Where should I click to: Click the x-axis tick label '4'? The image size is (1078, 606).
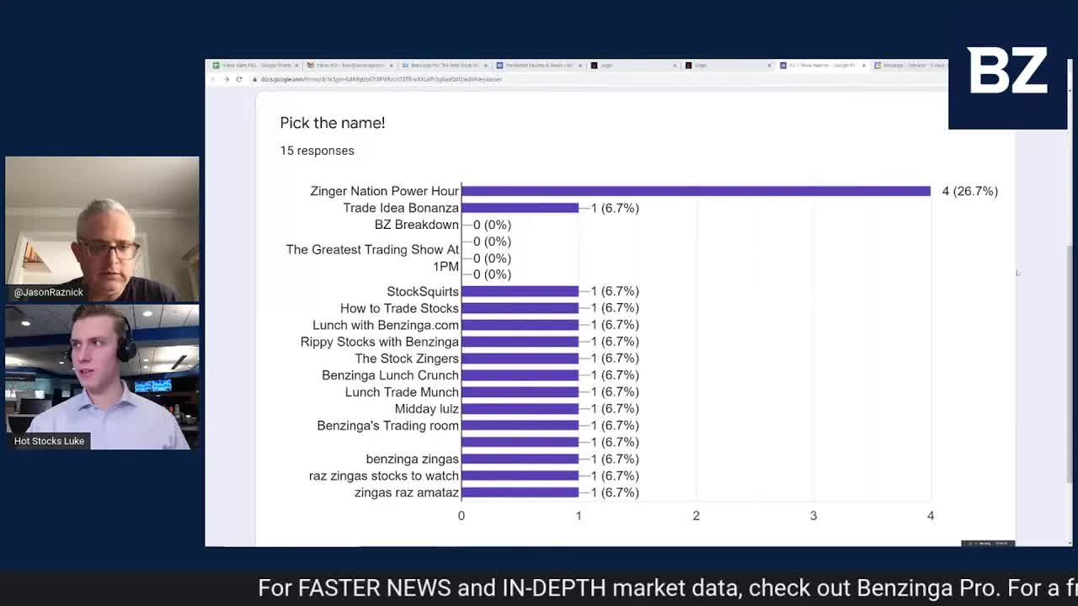[x=931, y=515]
